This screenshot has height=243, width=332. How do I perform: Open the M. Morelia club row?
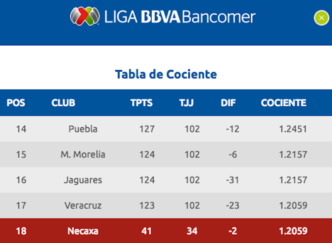click(83, 154)
